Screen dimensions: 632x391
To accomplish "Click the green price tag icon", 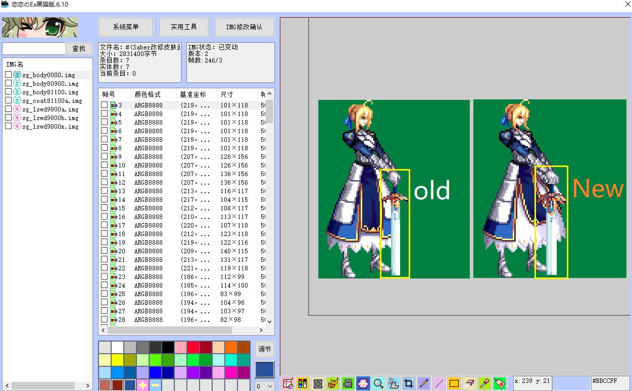I will click(500, 383).
